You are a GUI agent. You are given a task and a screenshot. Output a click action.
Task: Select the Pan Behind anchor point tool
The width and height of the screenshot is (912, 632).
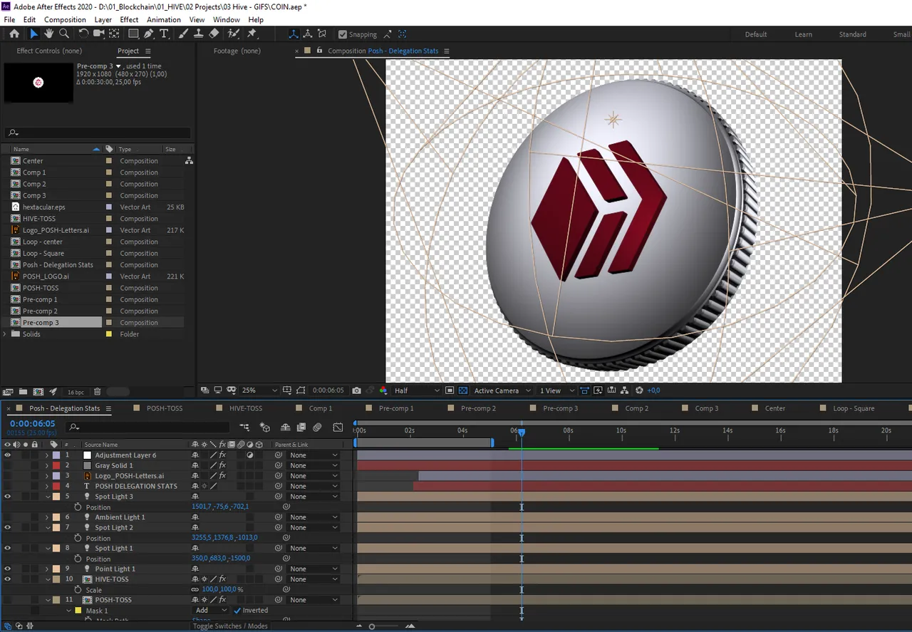113,33
